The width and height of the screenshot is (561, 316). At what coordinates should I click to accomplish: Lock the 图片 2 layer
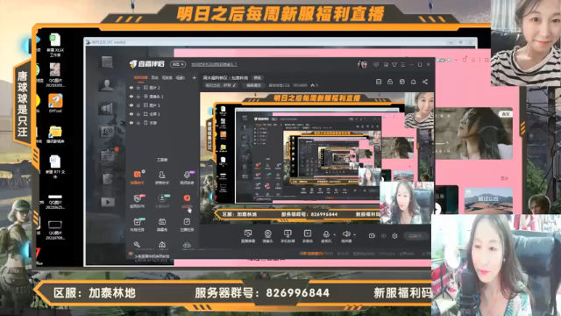138,88
